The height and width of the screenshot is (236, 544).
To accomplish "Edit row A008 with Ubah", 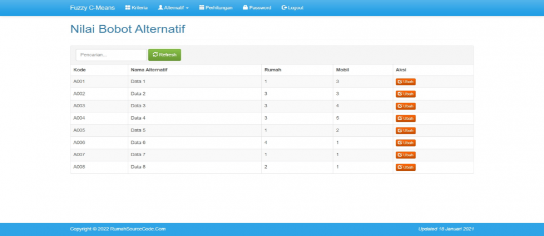I will [x=405, y=167].
